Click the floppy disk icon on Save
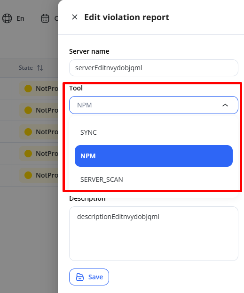Image resolution: width=244 pixels, height=293 pixels. pos(80,277)
